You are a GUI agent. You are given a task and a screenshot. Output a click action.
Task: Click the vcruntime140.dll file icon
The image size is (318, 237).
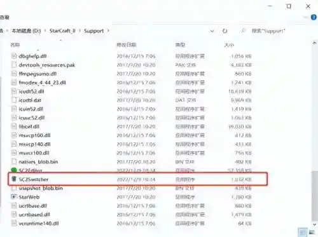14,223
